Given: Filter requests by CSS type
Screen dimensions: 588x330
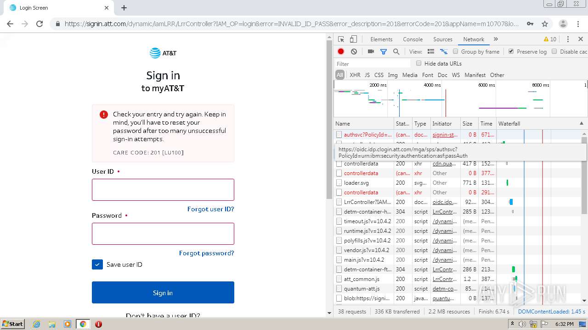Looking at the screenshot, I should click(379, 75).
